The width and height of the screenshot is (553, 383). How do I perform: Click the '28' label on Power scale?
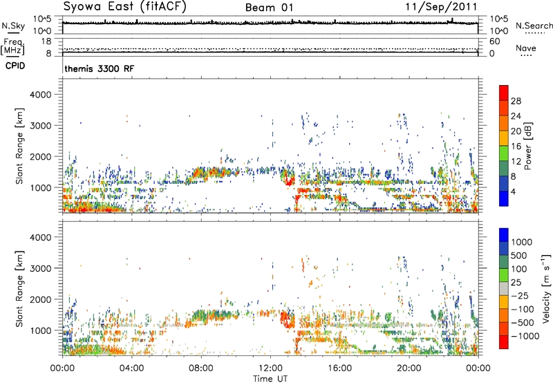point(516,101)
